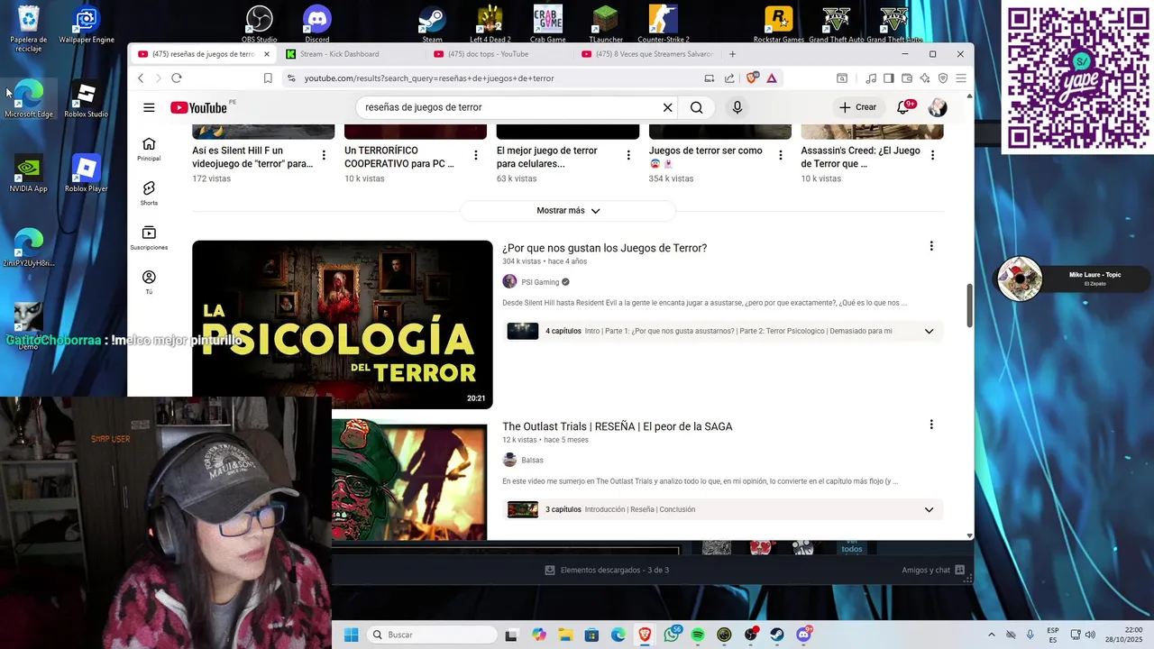The image size is (1154, 649).
Task: Click the browser address bar URL
Action: 429,78
